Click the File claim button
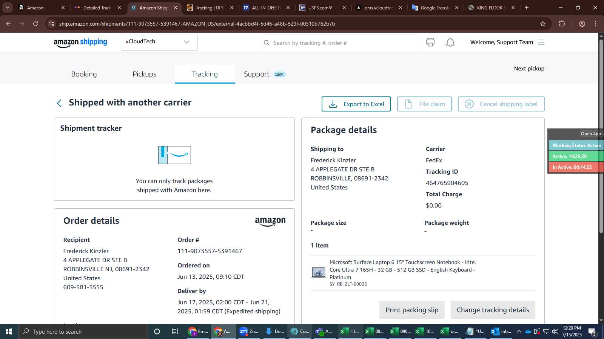 click(x=424, y=104)
